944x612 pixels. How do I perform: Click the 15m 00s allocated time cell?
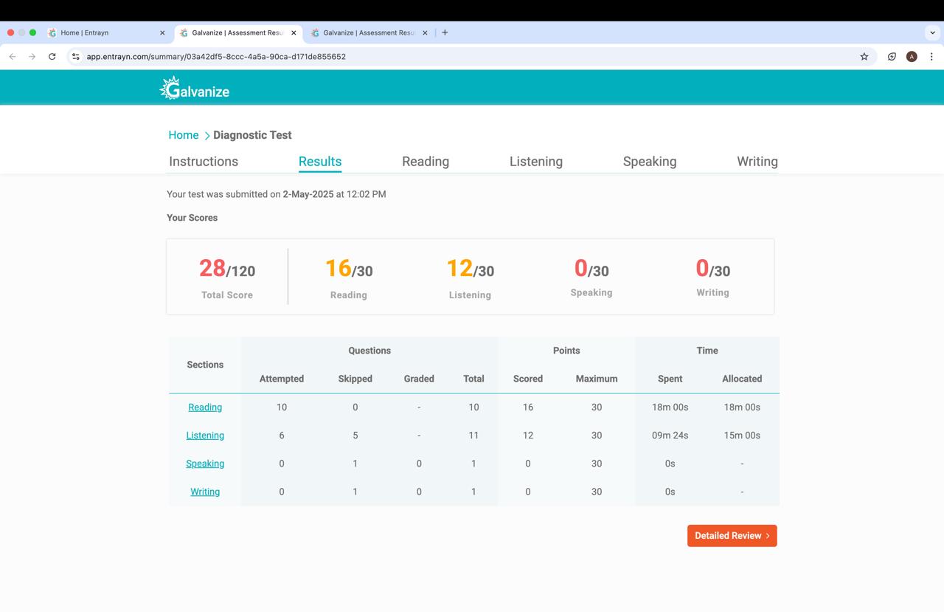(x=742, y=436)
